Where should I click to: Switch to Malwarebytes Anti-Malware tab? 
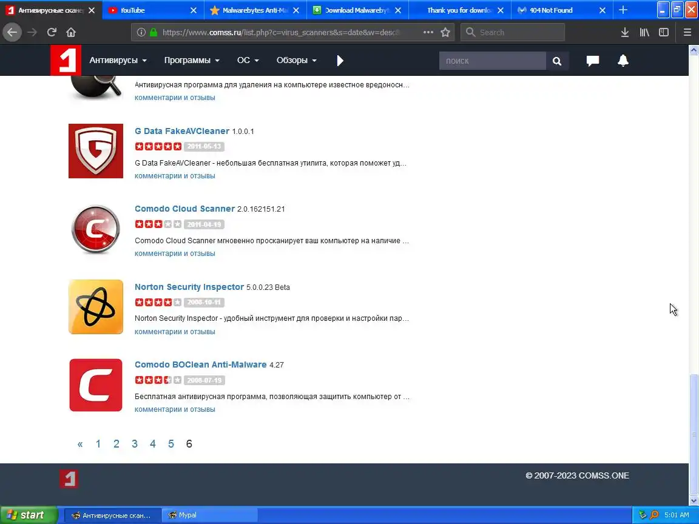[255, 10]
